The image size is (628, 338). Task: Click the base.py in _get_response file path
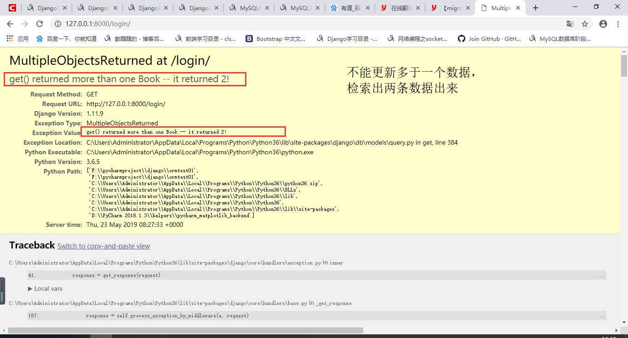[x=180, y=303]
